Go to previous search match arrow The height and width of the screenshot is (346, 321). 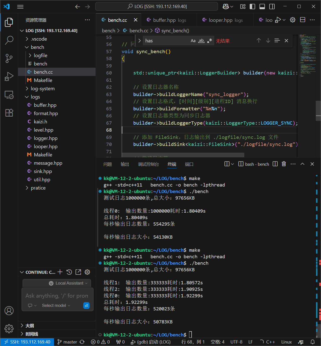(259, 40)
